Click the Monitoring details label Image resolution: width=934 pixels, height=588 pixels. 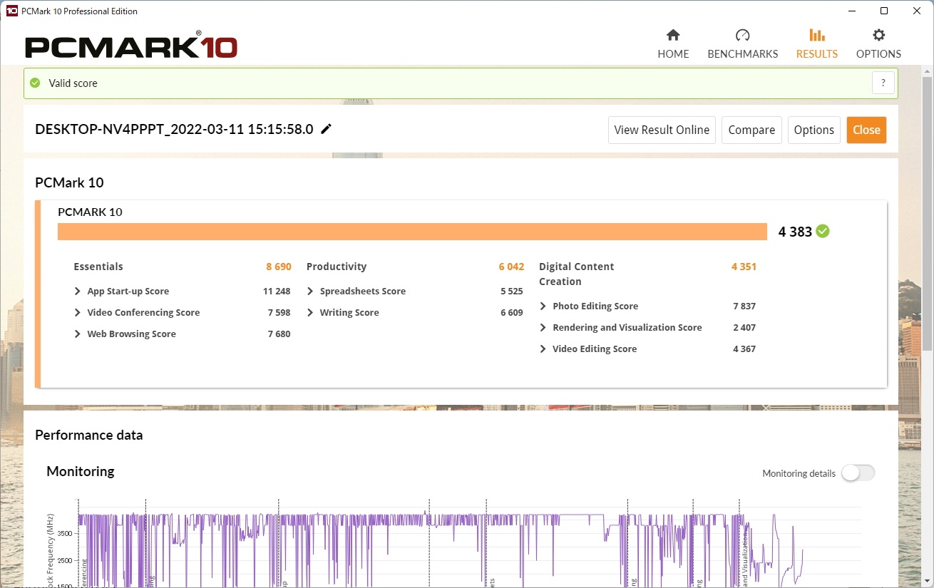pyautogui.click(x=799, y=474)
